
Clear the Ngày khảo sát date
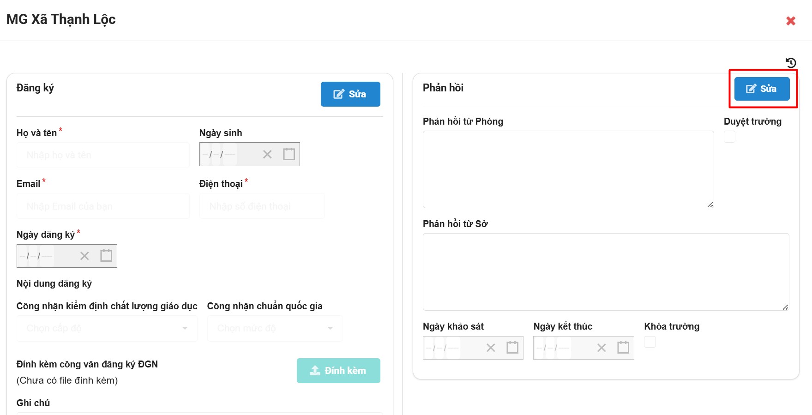491,348
